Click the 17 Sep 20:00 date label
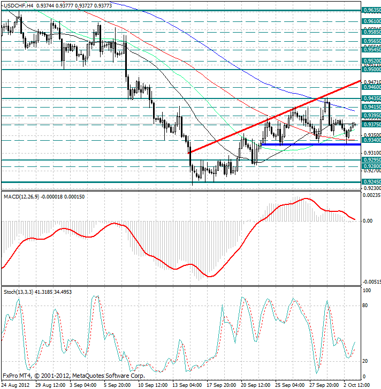Screen dimensions: 381x389 [222, 385]
